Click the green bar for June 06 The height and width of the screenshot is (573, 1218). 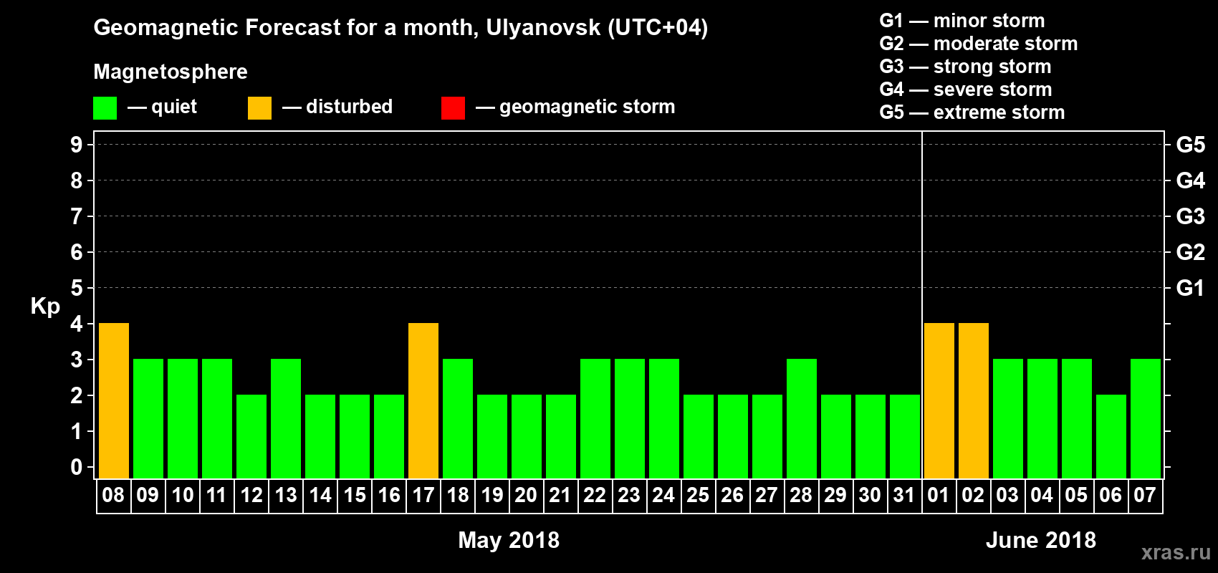pyautogui.click(x=1111, y=436)
